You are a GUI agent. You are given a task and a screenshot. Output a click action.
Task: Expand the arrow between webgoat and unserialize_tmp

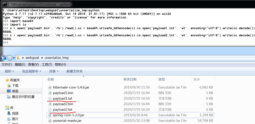[42, 58]
